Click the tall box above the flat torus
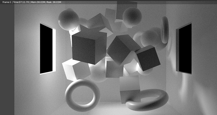The width and height of the screenshot is (217, 115). 130,89
